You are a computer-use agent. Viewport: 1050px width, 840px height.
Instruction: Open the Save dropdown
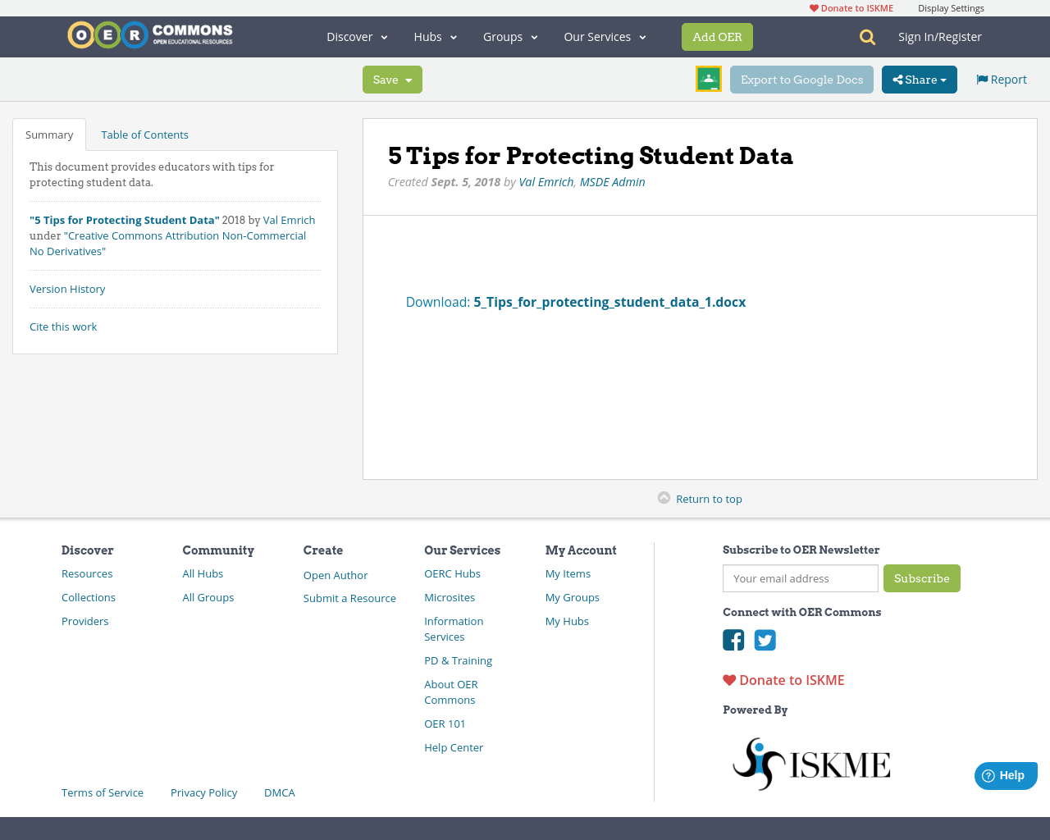coord(392,80)
